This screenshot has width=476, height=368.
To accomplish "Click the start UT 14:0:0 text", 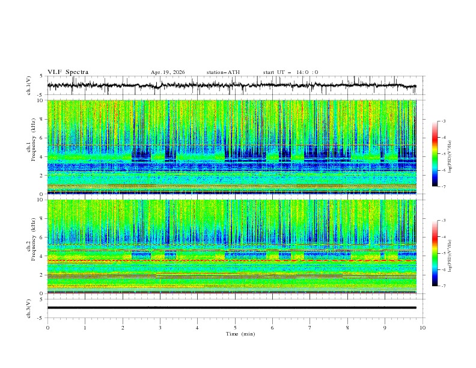I will click(x=290, y=72).
